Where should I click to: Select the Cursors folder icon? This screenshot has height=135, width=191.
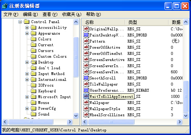33,51
